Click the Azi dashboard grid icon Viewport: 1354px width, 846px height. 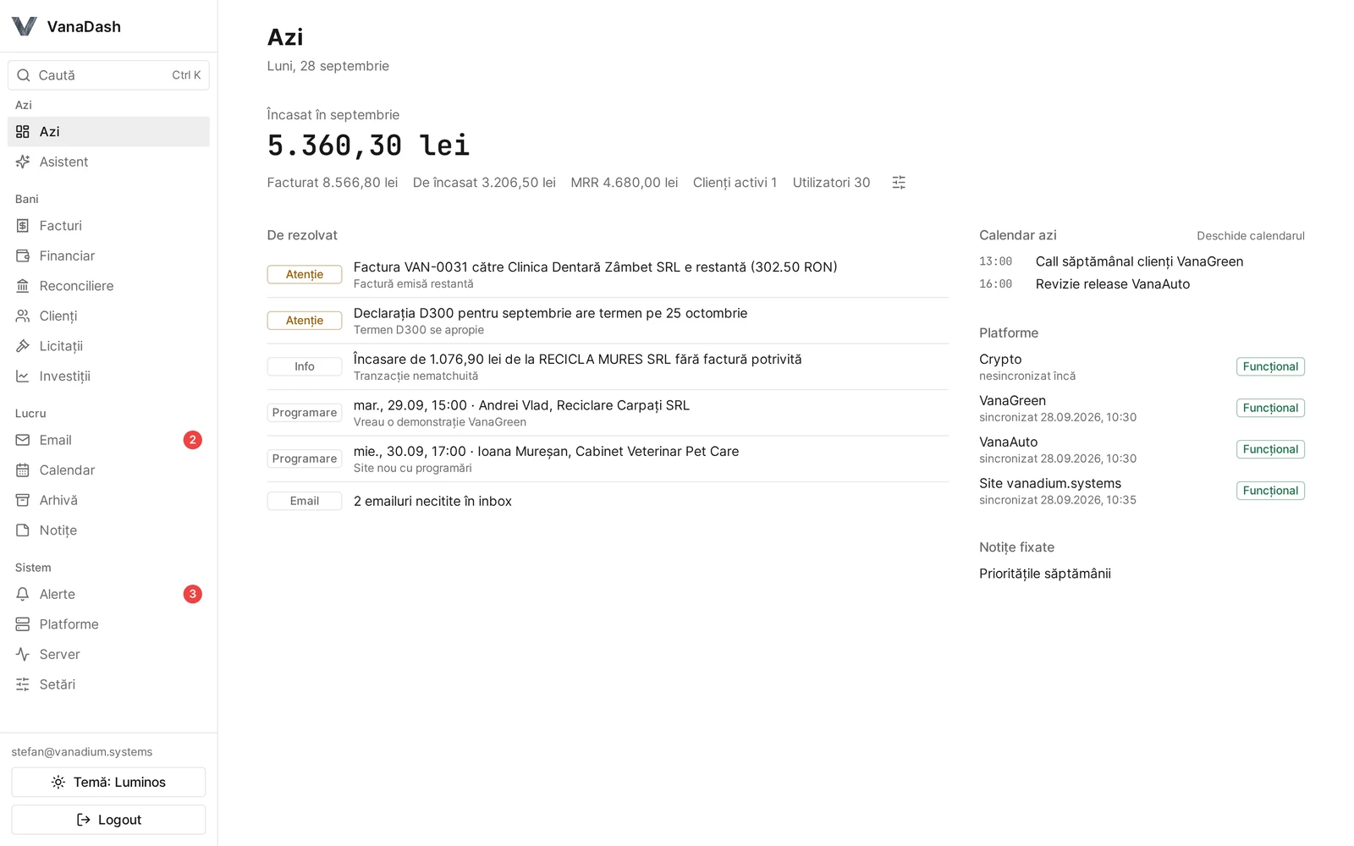23,132
